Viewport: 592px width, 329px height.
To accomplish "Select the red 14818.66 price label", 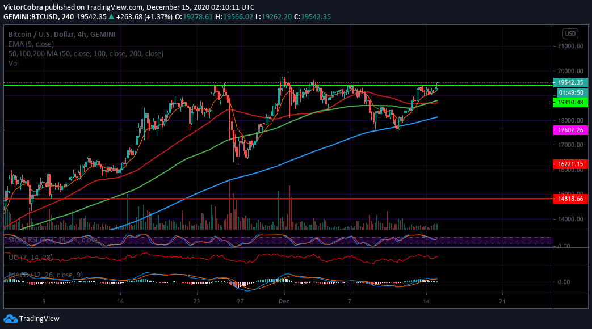I will [570, 199].
